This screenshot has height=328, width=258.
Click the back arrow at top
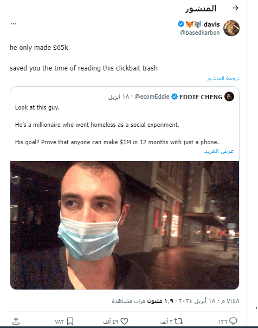tap(235, 8)
